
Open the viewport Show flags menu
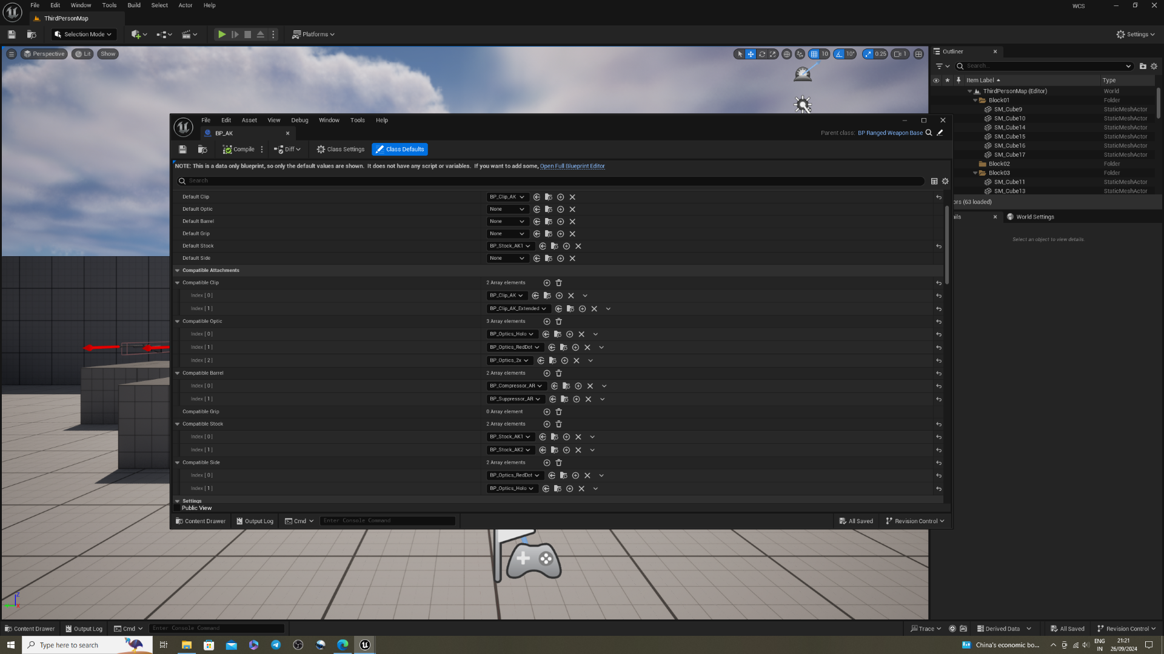coord(108,54)
